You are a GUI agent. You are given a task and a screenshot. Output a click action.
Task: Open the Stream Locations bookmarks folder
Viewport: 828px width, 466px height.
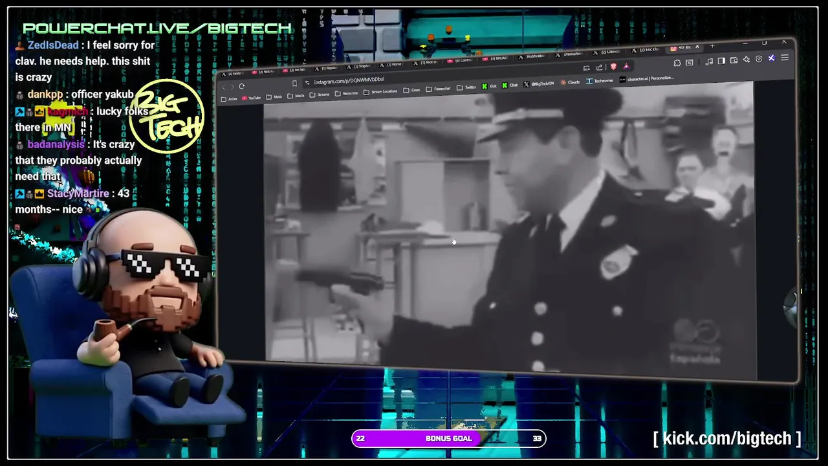click(x=380, y=92)
